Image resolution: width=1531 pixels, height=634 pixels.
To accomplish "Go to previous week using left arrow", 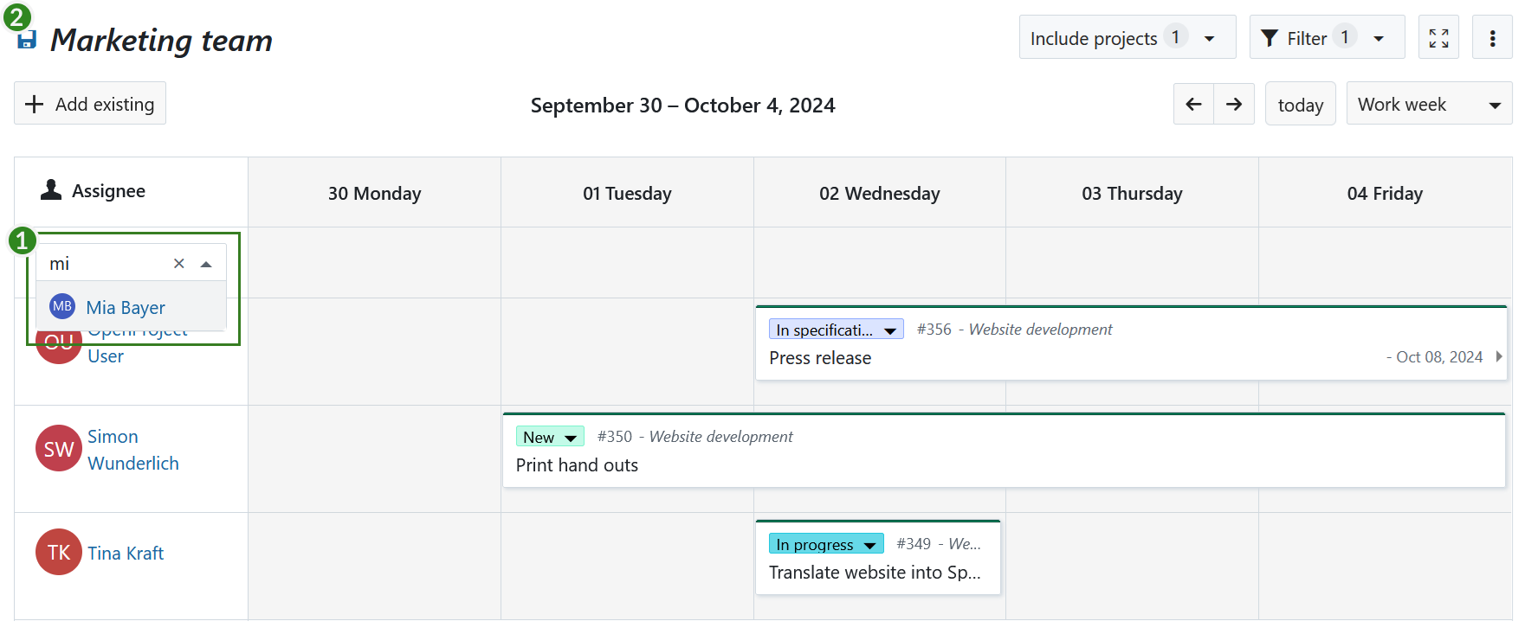I will [1193, 104].
